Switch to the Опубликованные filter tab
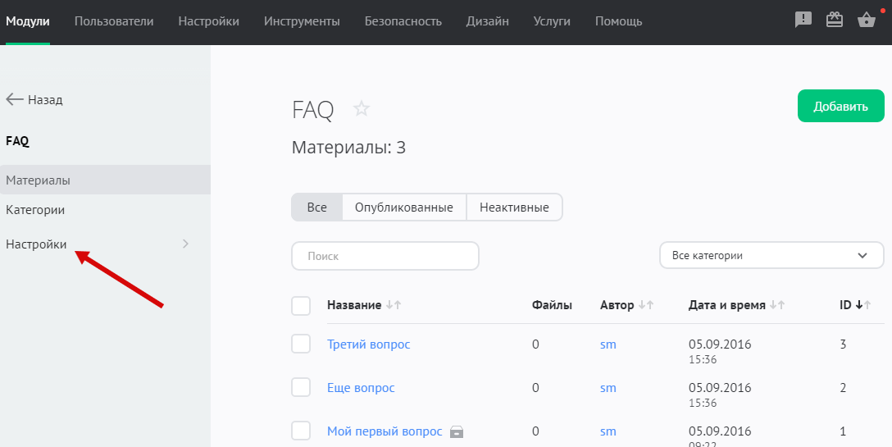Viewport: 892px width, 447px height. [403, 208]
